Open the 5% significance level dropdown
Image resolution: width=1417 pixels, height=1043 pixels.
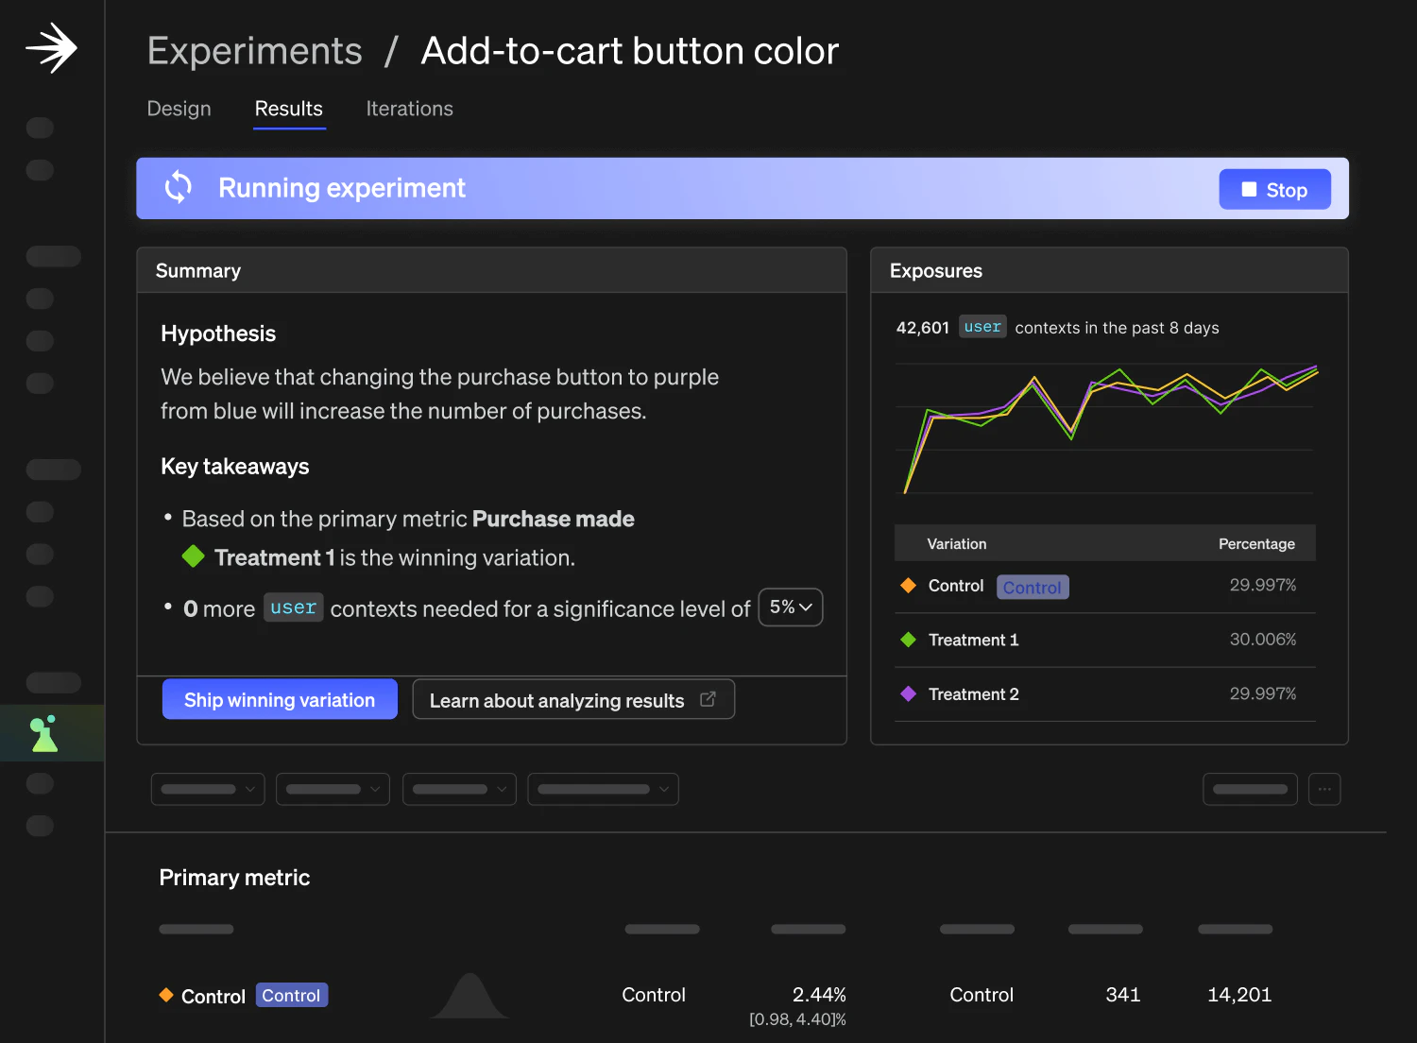pyautogui.click(x=791, y=607)
